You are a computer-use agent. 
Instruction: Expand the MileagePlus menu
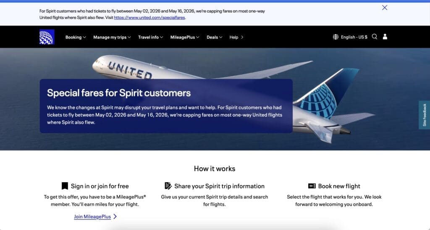pyautogui.click(x=185, y=37)
